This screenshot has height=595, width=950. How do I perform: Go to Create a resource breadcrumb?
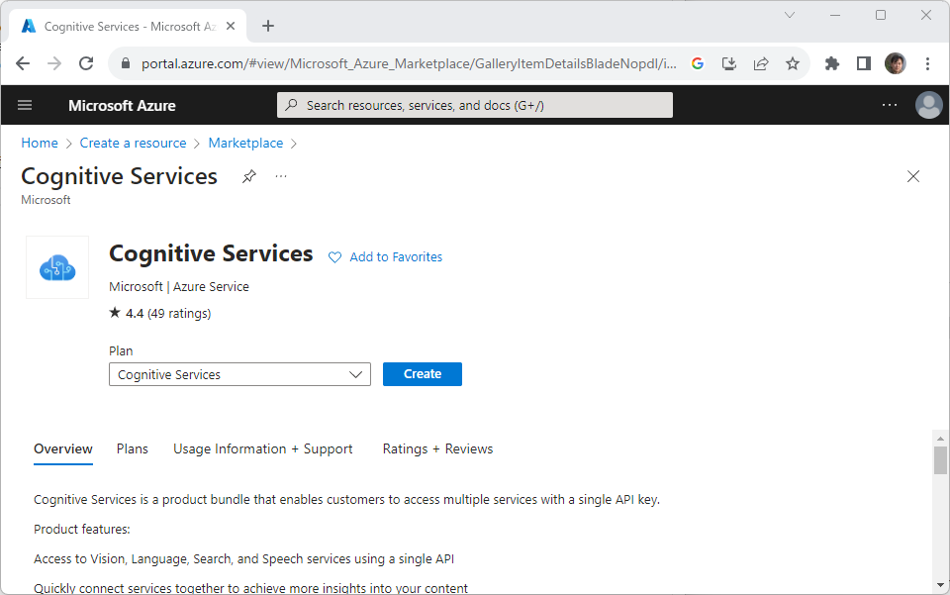pyautogui.click(x=134, y=143)
